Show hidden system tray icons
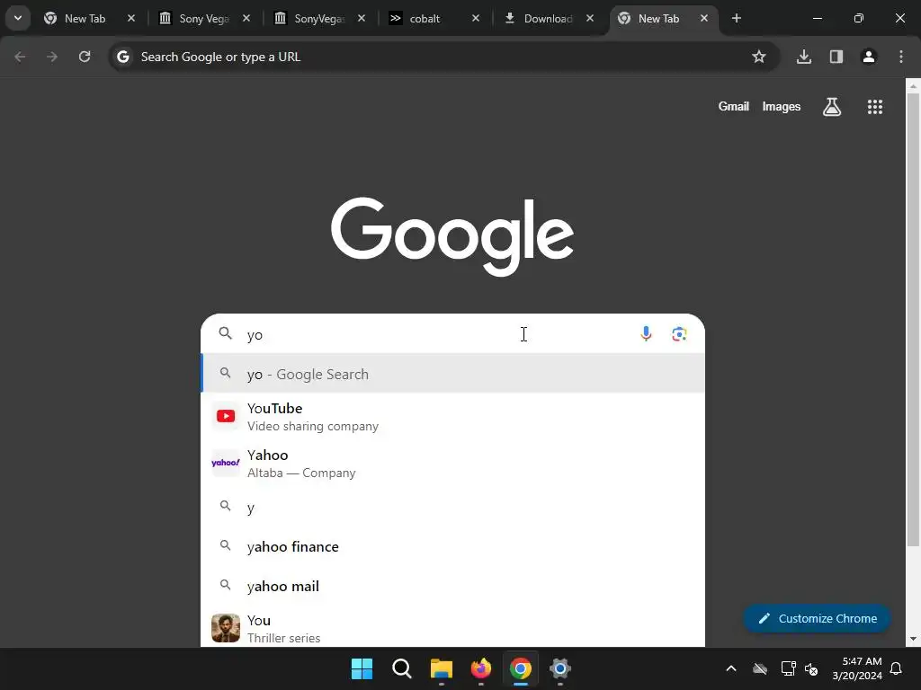This screenshot has height=690, width=921. pyautogui.click(x=731, y=668)
